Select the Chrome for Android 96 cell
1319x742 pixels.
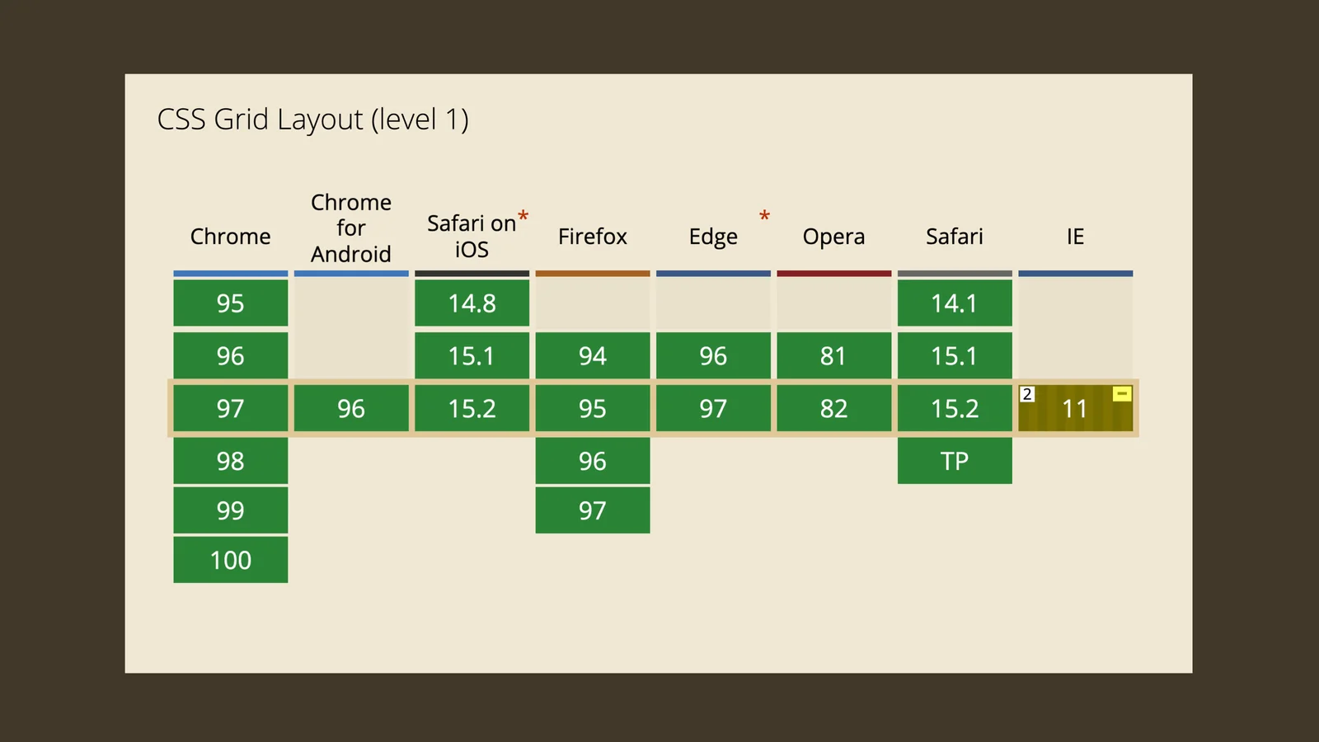351,409
